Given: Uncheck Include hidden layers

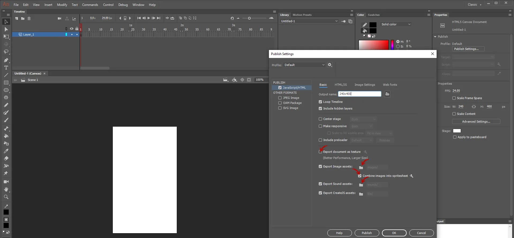Looking at the screenshot, I should pyautogui.click(x=320, y=108).
